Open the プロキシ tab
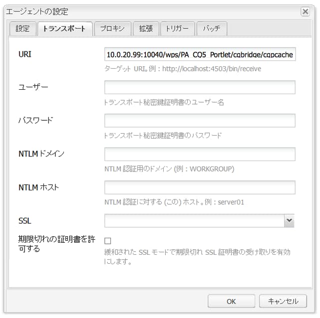The image size is (320, 318). (x=112, y=29)
